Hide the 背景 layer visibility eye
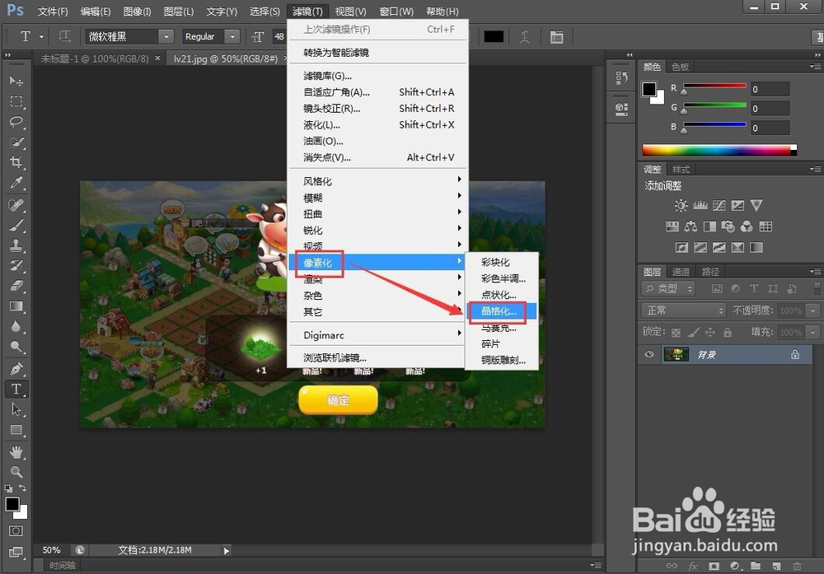The image size is (824, 574). (x=649, y=354)
